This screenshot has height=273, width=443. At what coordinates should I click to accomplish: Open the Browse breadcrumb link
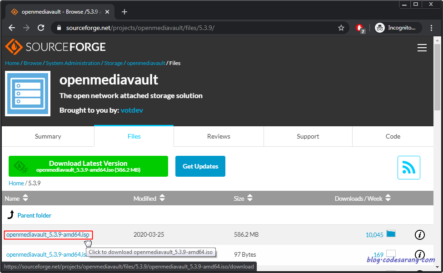click(x=33, y=63)
